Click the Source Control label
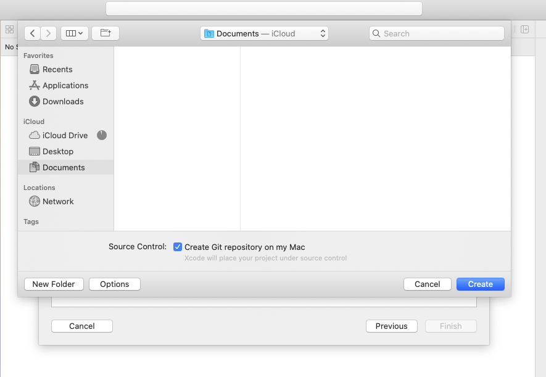Viewport: 546px width, 377px height. (138, 246)
